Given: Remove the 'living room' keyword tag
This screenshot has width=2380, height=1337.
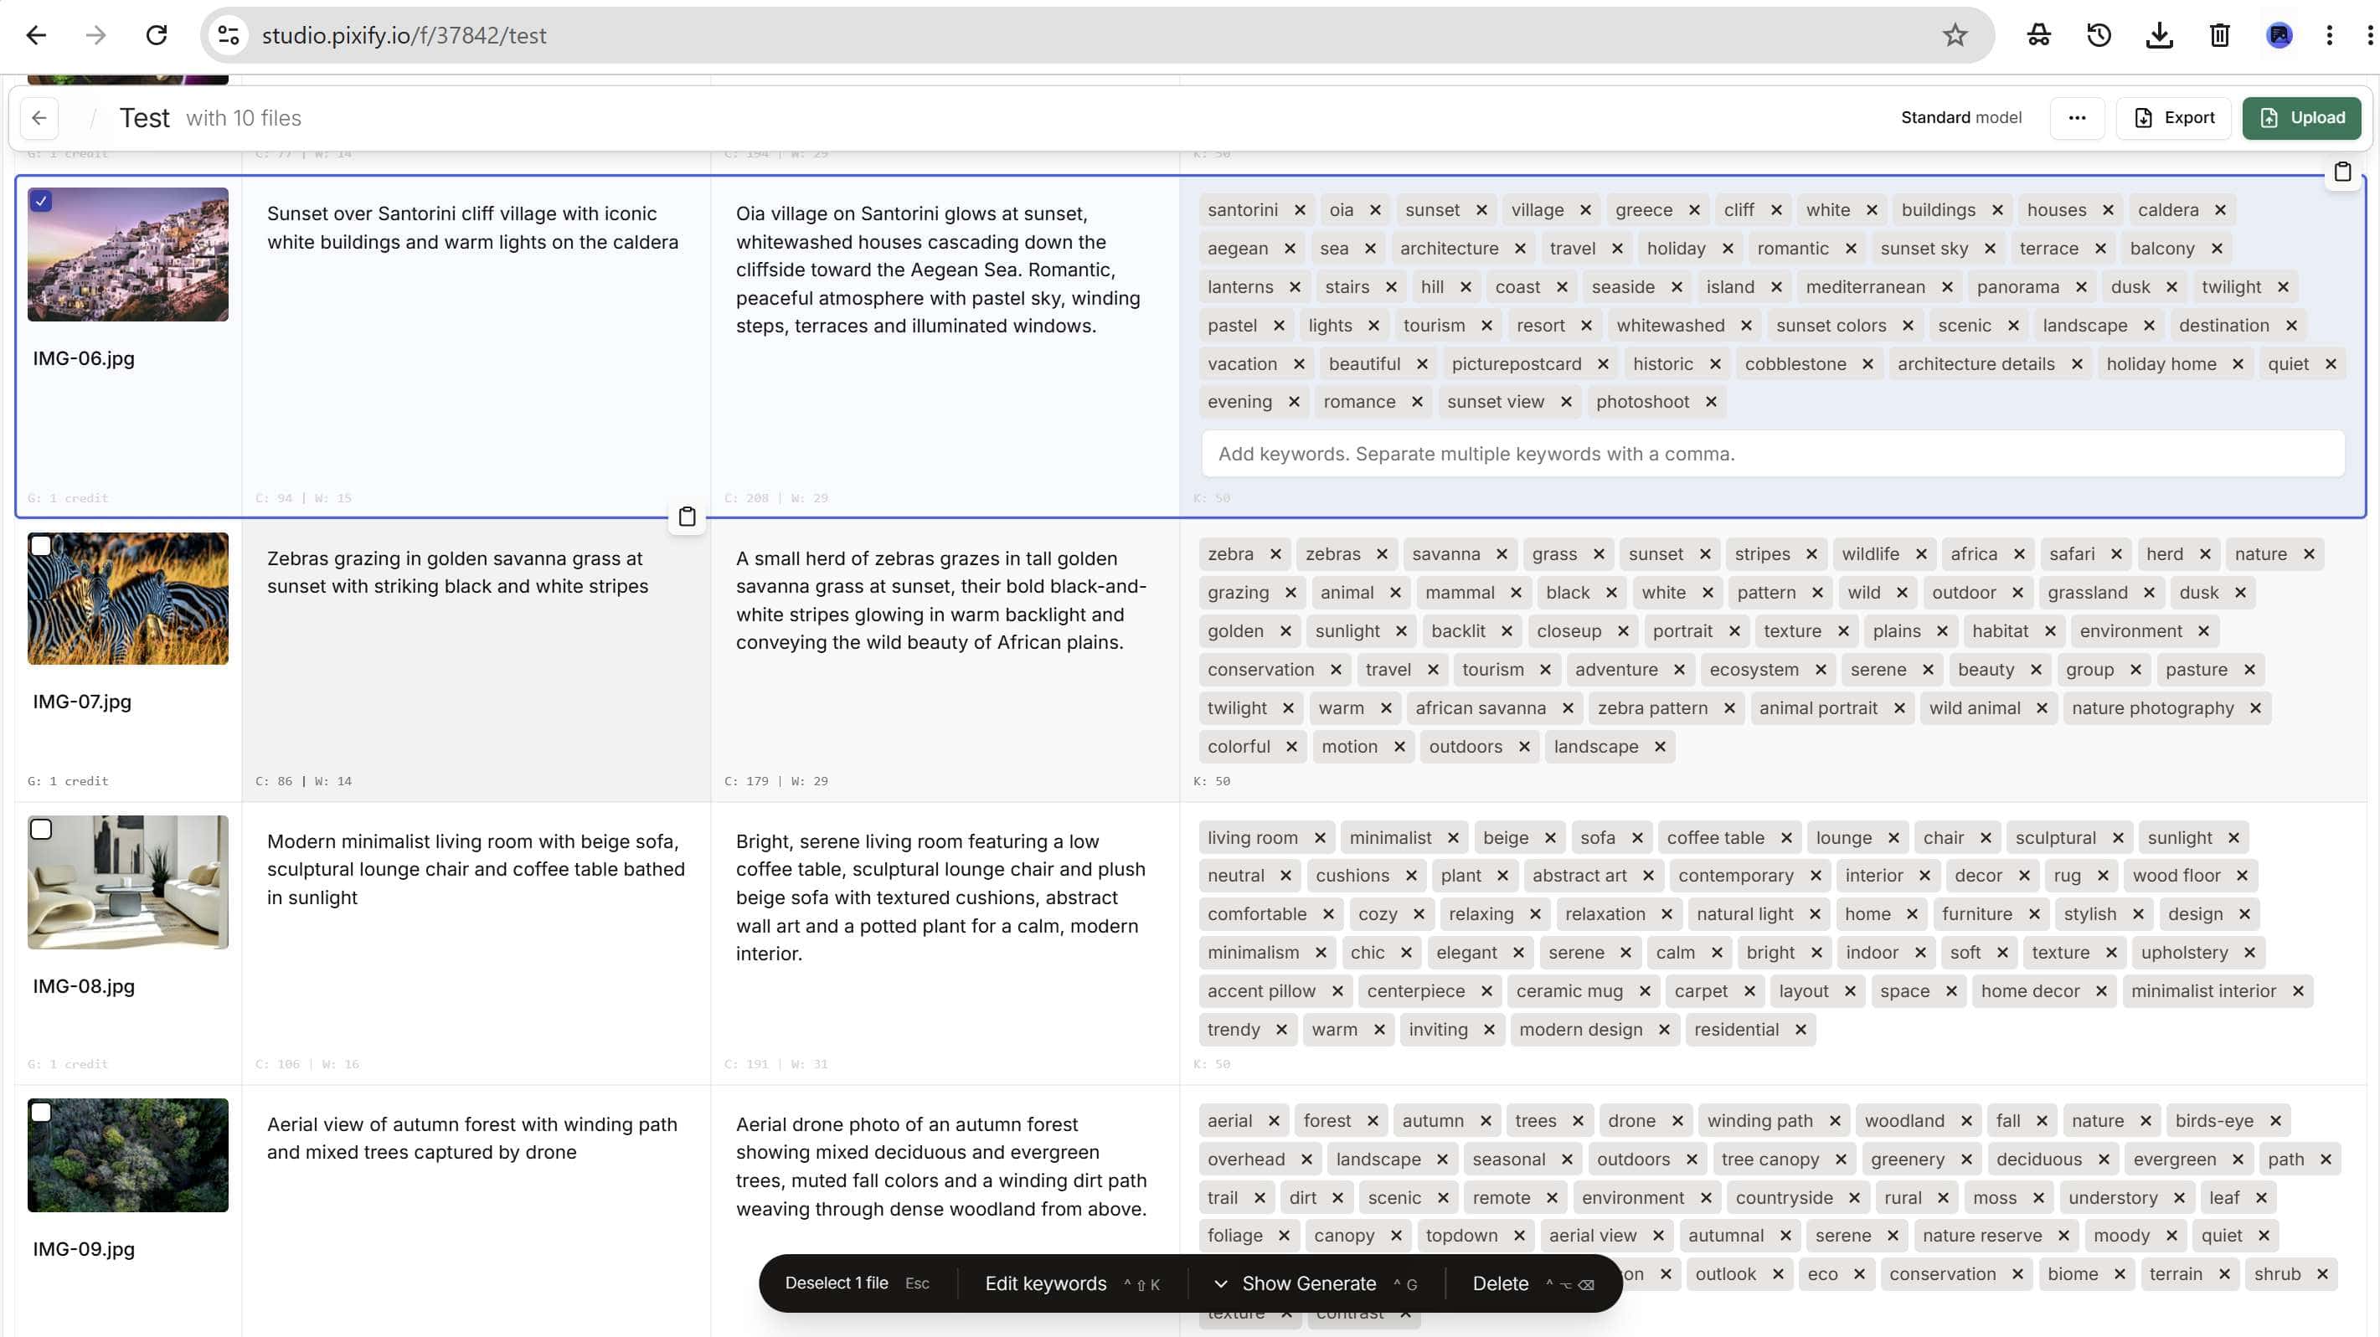Looking at the screenshot, I should point(1319,837).
